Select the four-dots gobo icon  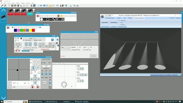(x=57, y=19)
